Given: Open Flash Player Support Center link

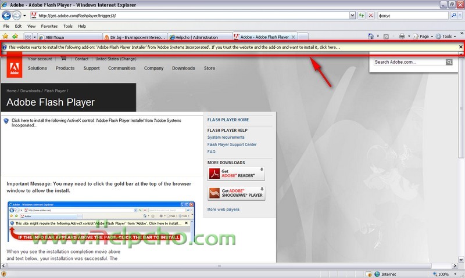Looking at the screenshot, I should click(231, 145).
